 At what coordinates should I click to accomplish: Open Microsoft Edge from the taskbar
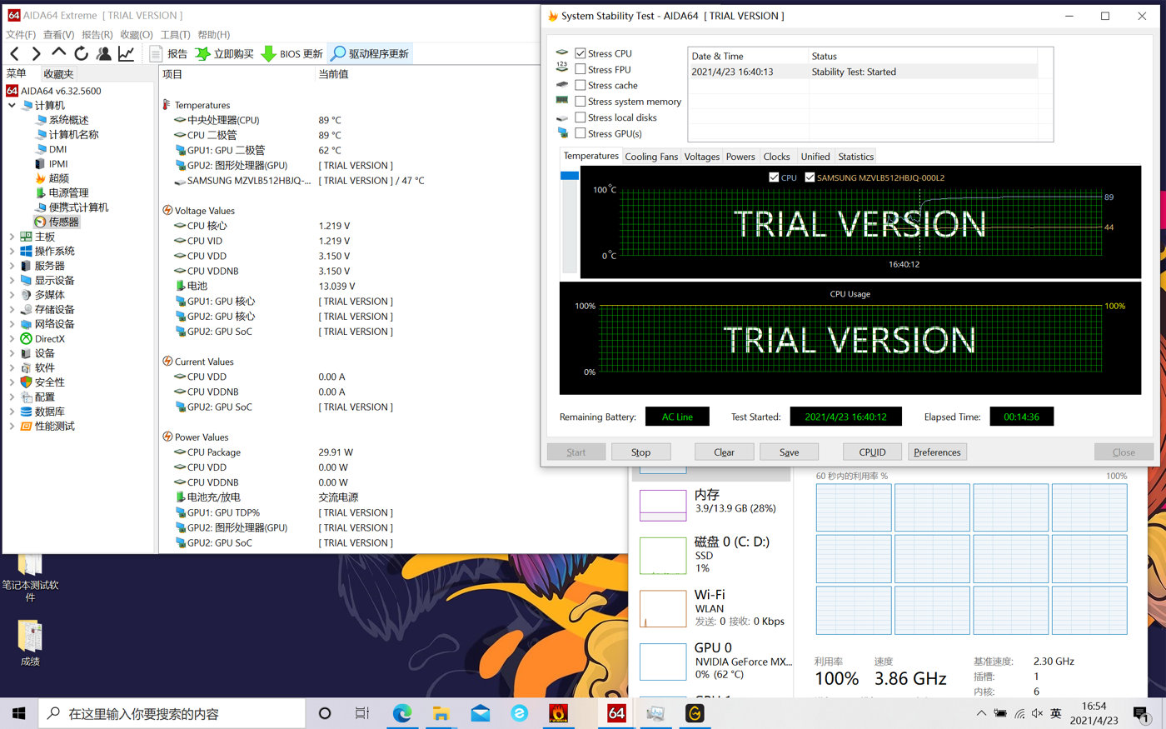402,713
